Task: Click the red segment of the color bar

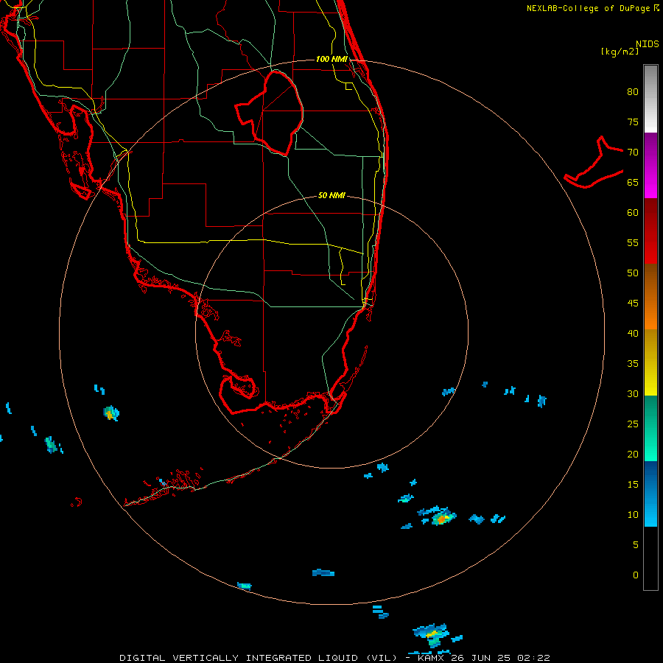Action: point(650,231)
